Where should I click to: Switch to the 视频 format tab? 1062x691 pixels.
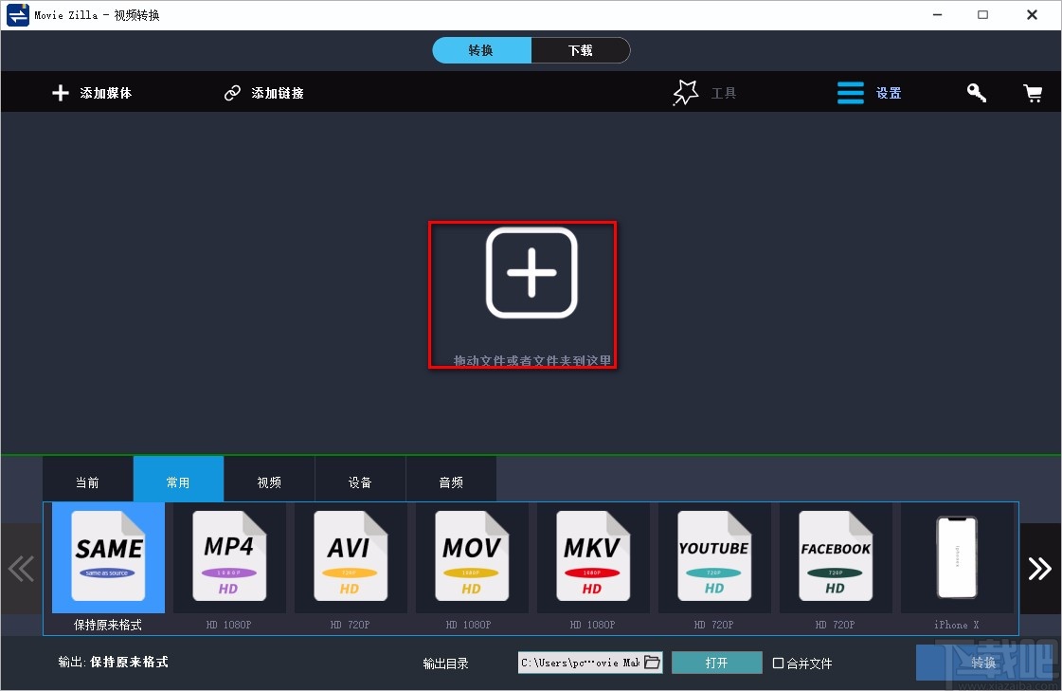269,480
